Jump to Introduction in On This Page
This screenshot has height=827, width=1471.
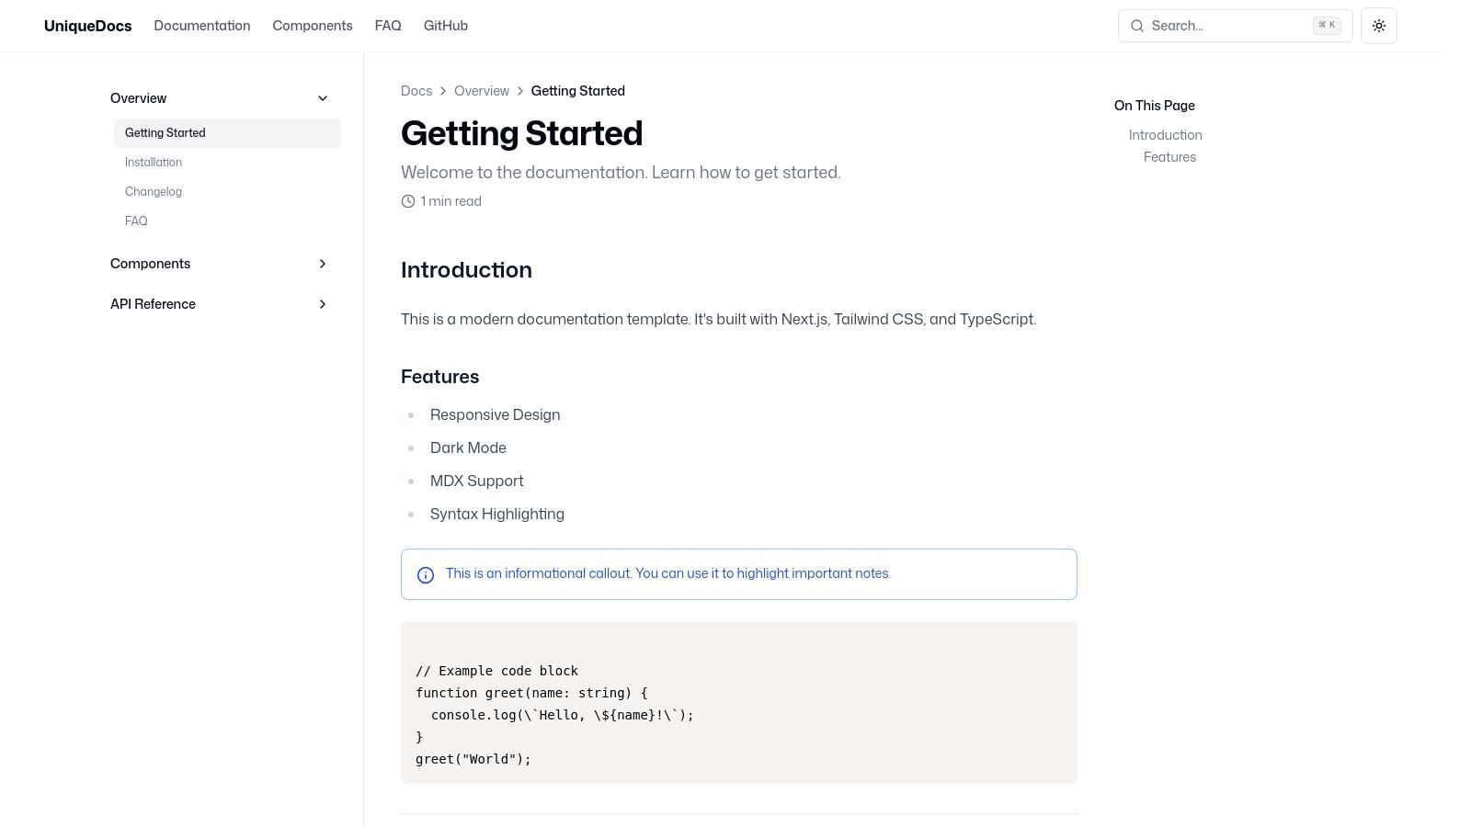(1165, 135)
